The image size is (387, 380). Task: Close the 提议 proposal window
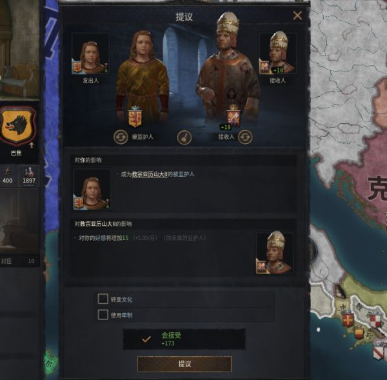297,15
